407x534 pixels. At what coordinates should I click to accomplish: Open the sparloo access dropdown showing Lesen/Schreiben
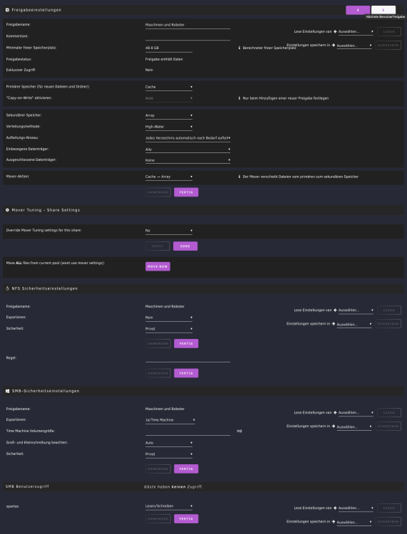click(169, 506)
